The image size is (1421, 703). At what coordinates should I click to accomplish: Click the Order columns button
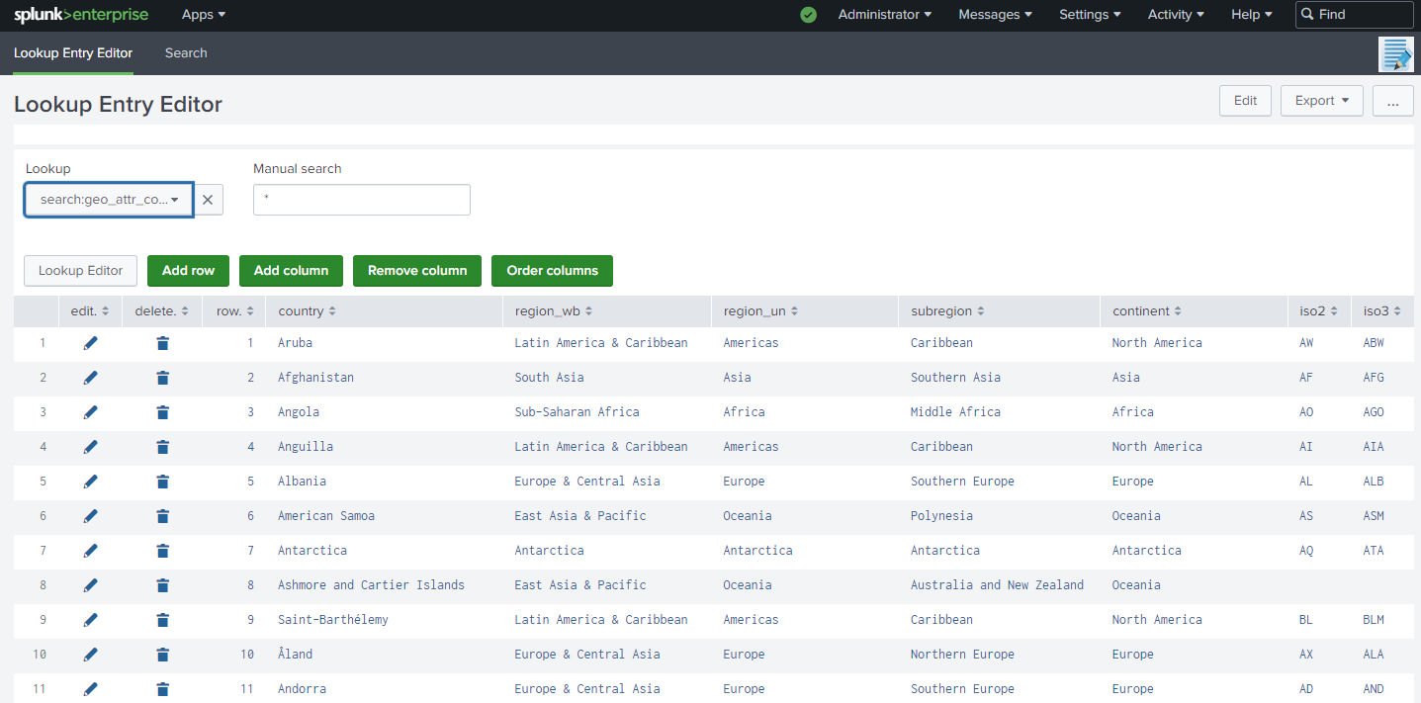coord(552,271)
